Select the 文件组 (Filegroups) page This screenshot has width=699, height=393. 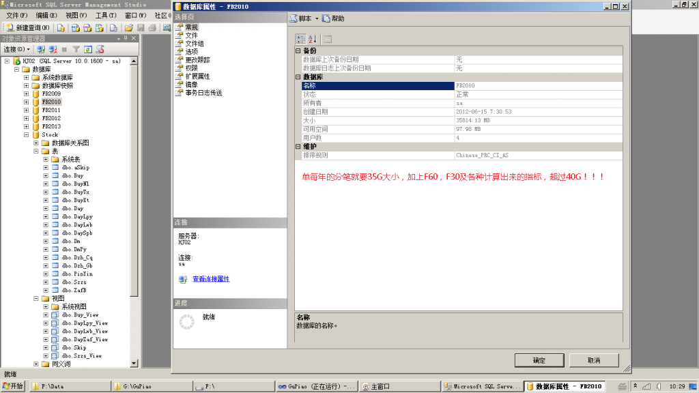(x=195, y=44)
